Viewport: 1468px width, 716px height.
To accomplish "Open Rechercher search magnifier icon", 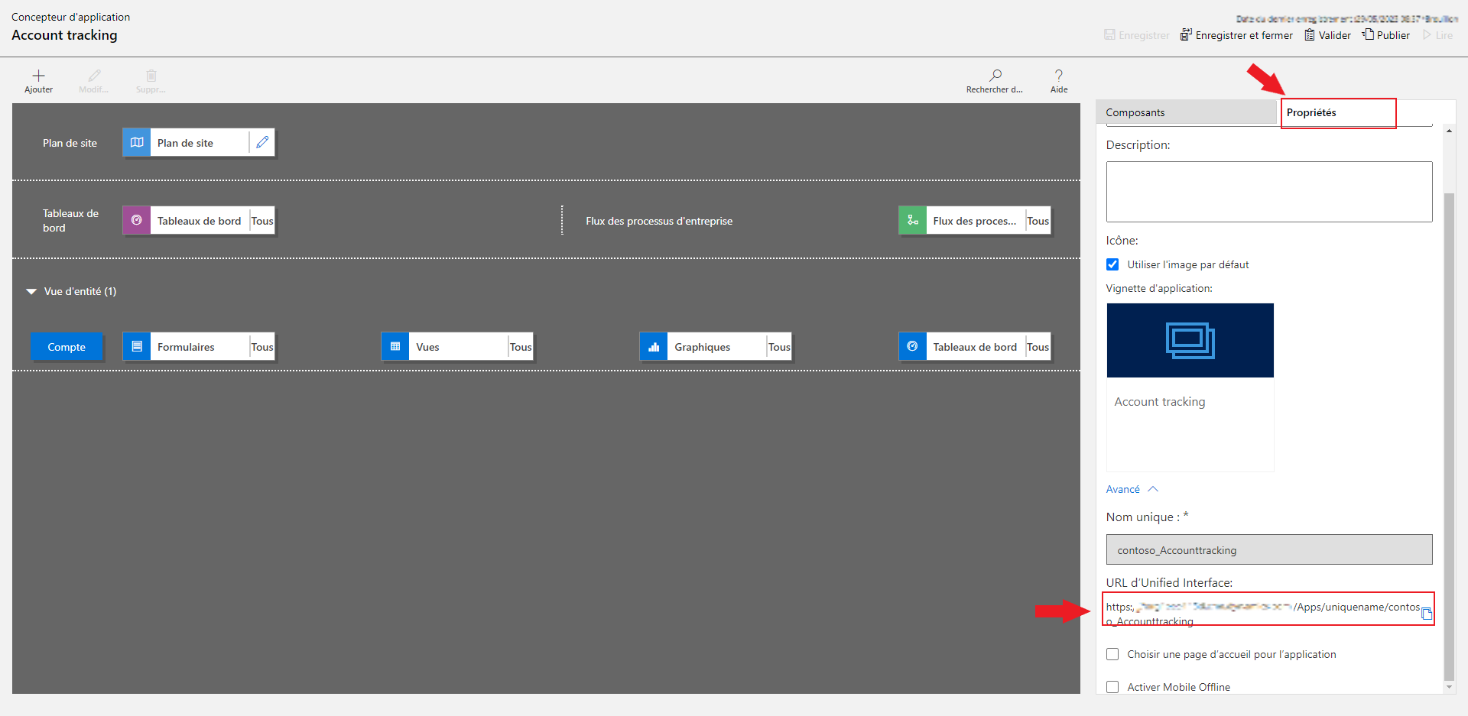I will coord(995,75).
